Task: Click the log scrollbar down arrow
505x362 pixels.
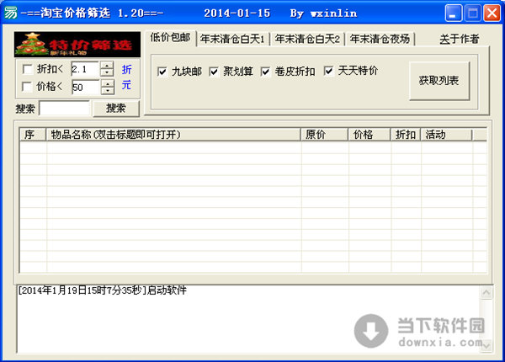Action: tap(486, 345)
